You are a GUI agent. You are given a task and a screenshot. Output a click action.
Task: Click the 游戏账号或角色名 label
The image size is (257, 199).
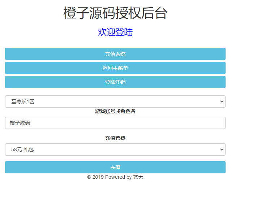pos(115,112)
